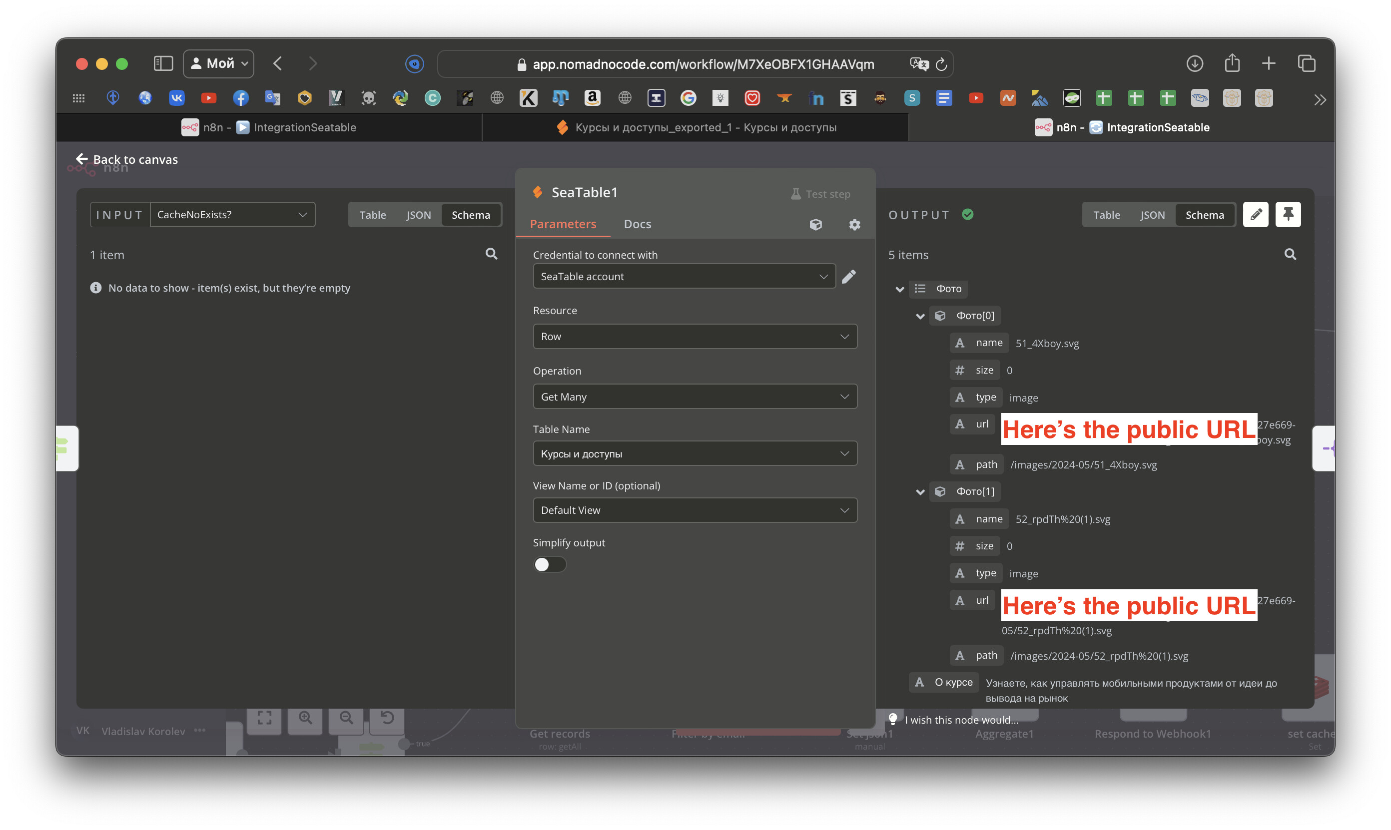This screenshot has width=1391, height=830.
Task: Go back in browser history
Action: [x=278, y=63]
